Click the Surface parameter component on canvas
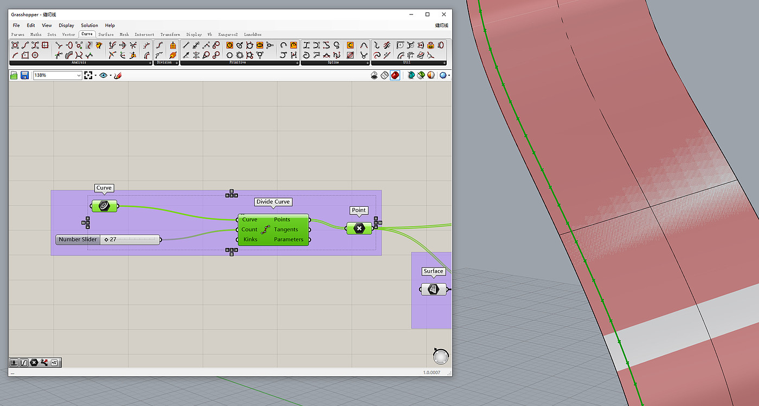759x406 pixels. (434, 289)
